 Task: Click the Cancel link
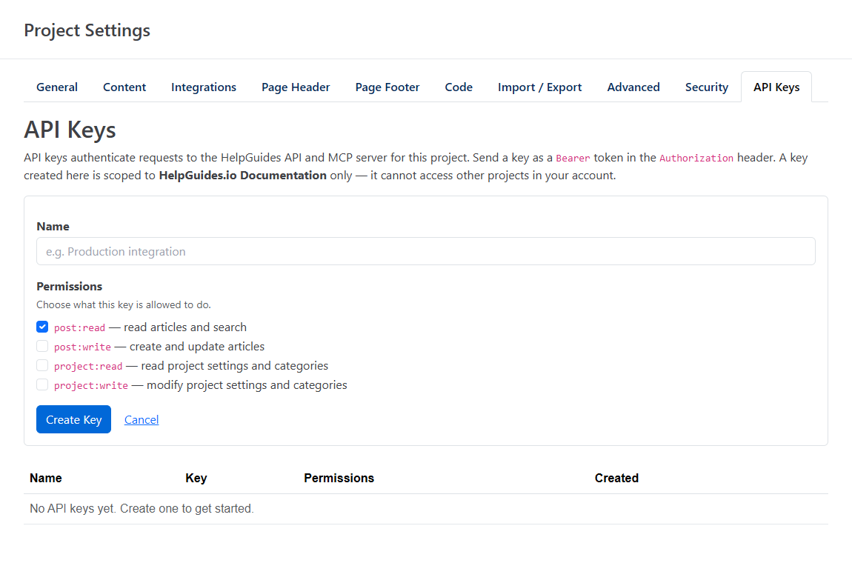[142, 419]
